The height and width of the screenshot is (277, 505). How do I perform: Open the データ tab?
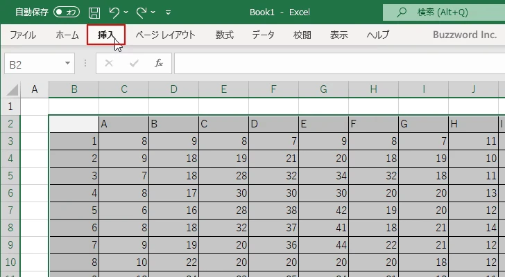coord(263,35)
